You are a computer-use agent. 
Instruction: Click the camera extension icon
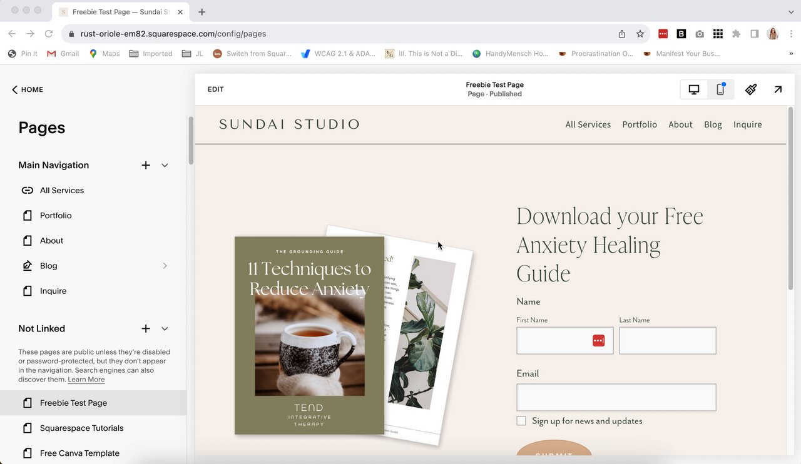700,34
